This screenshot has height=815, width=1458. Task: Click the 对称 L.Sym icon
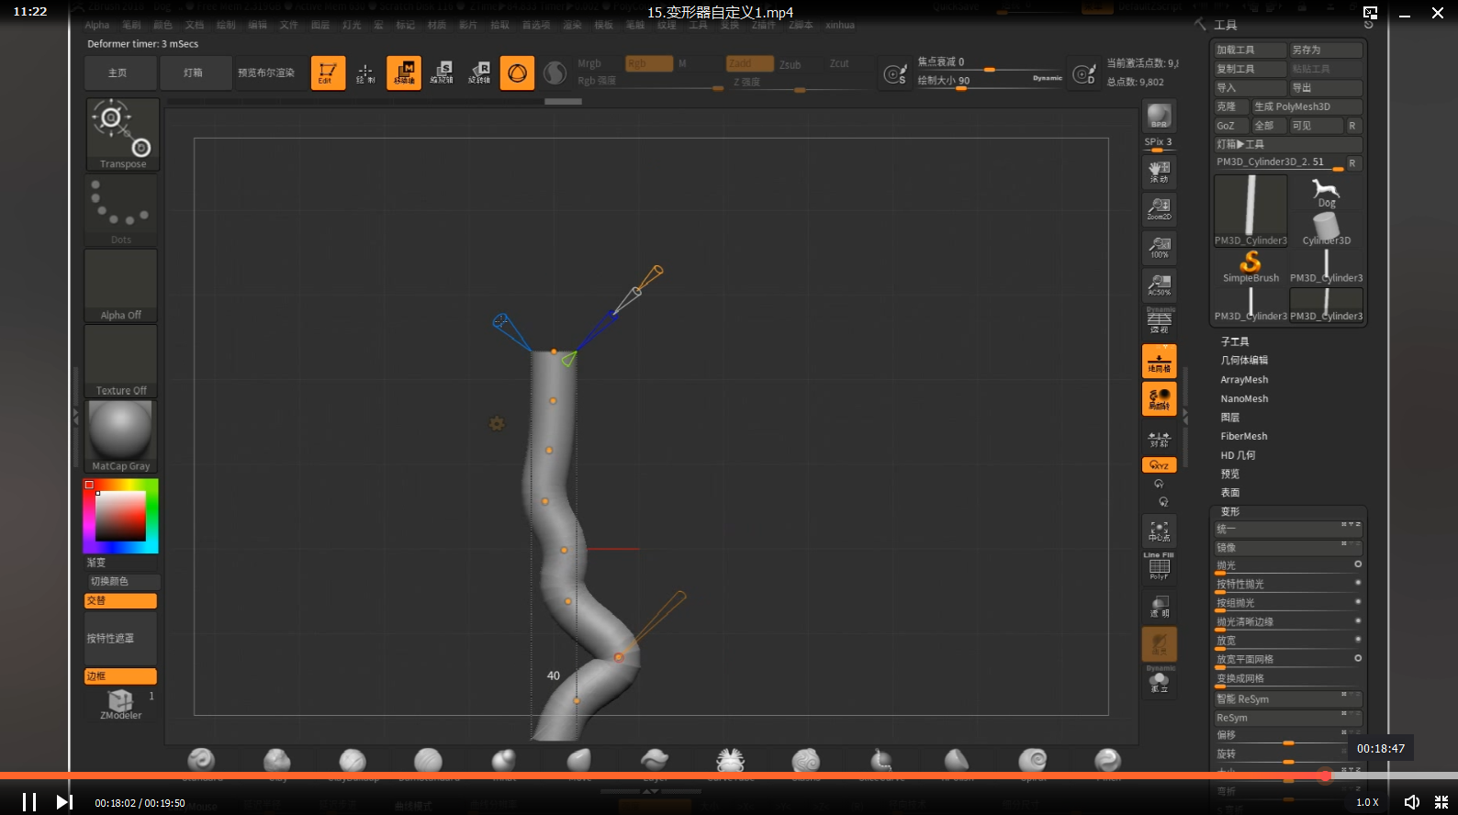(1159, 439)
